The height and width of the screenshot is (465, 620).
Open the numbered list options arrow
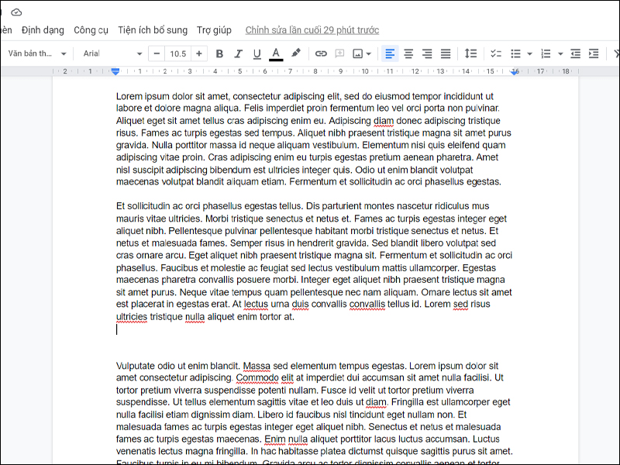[560, 54]
